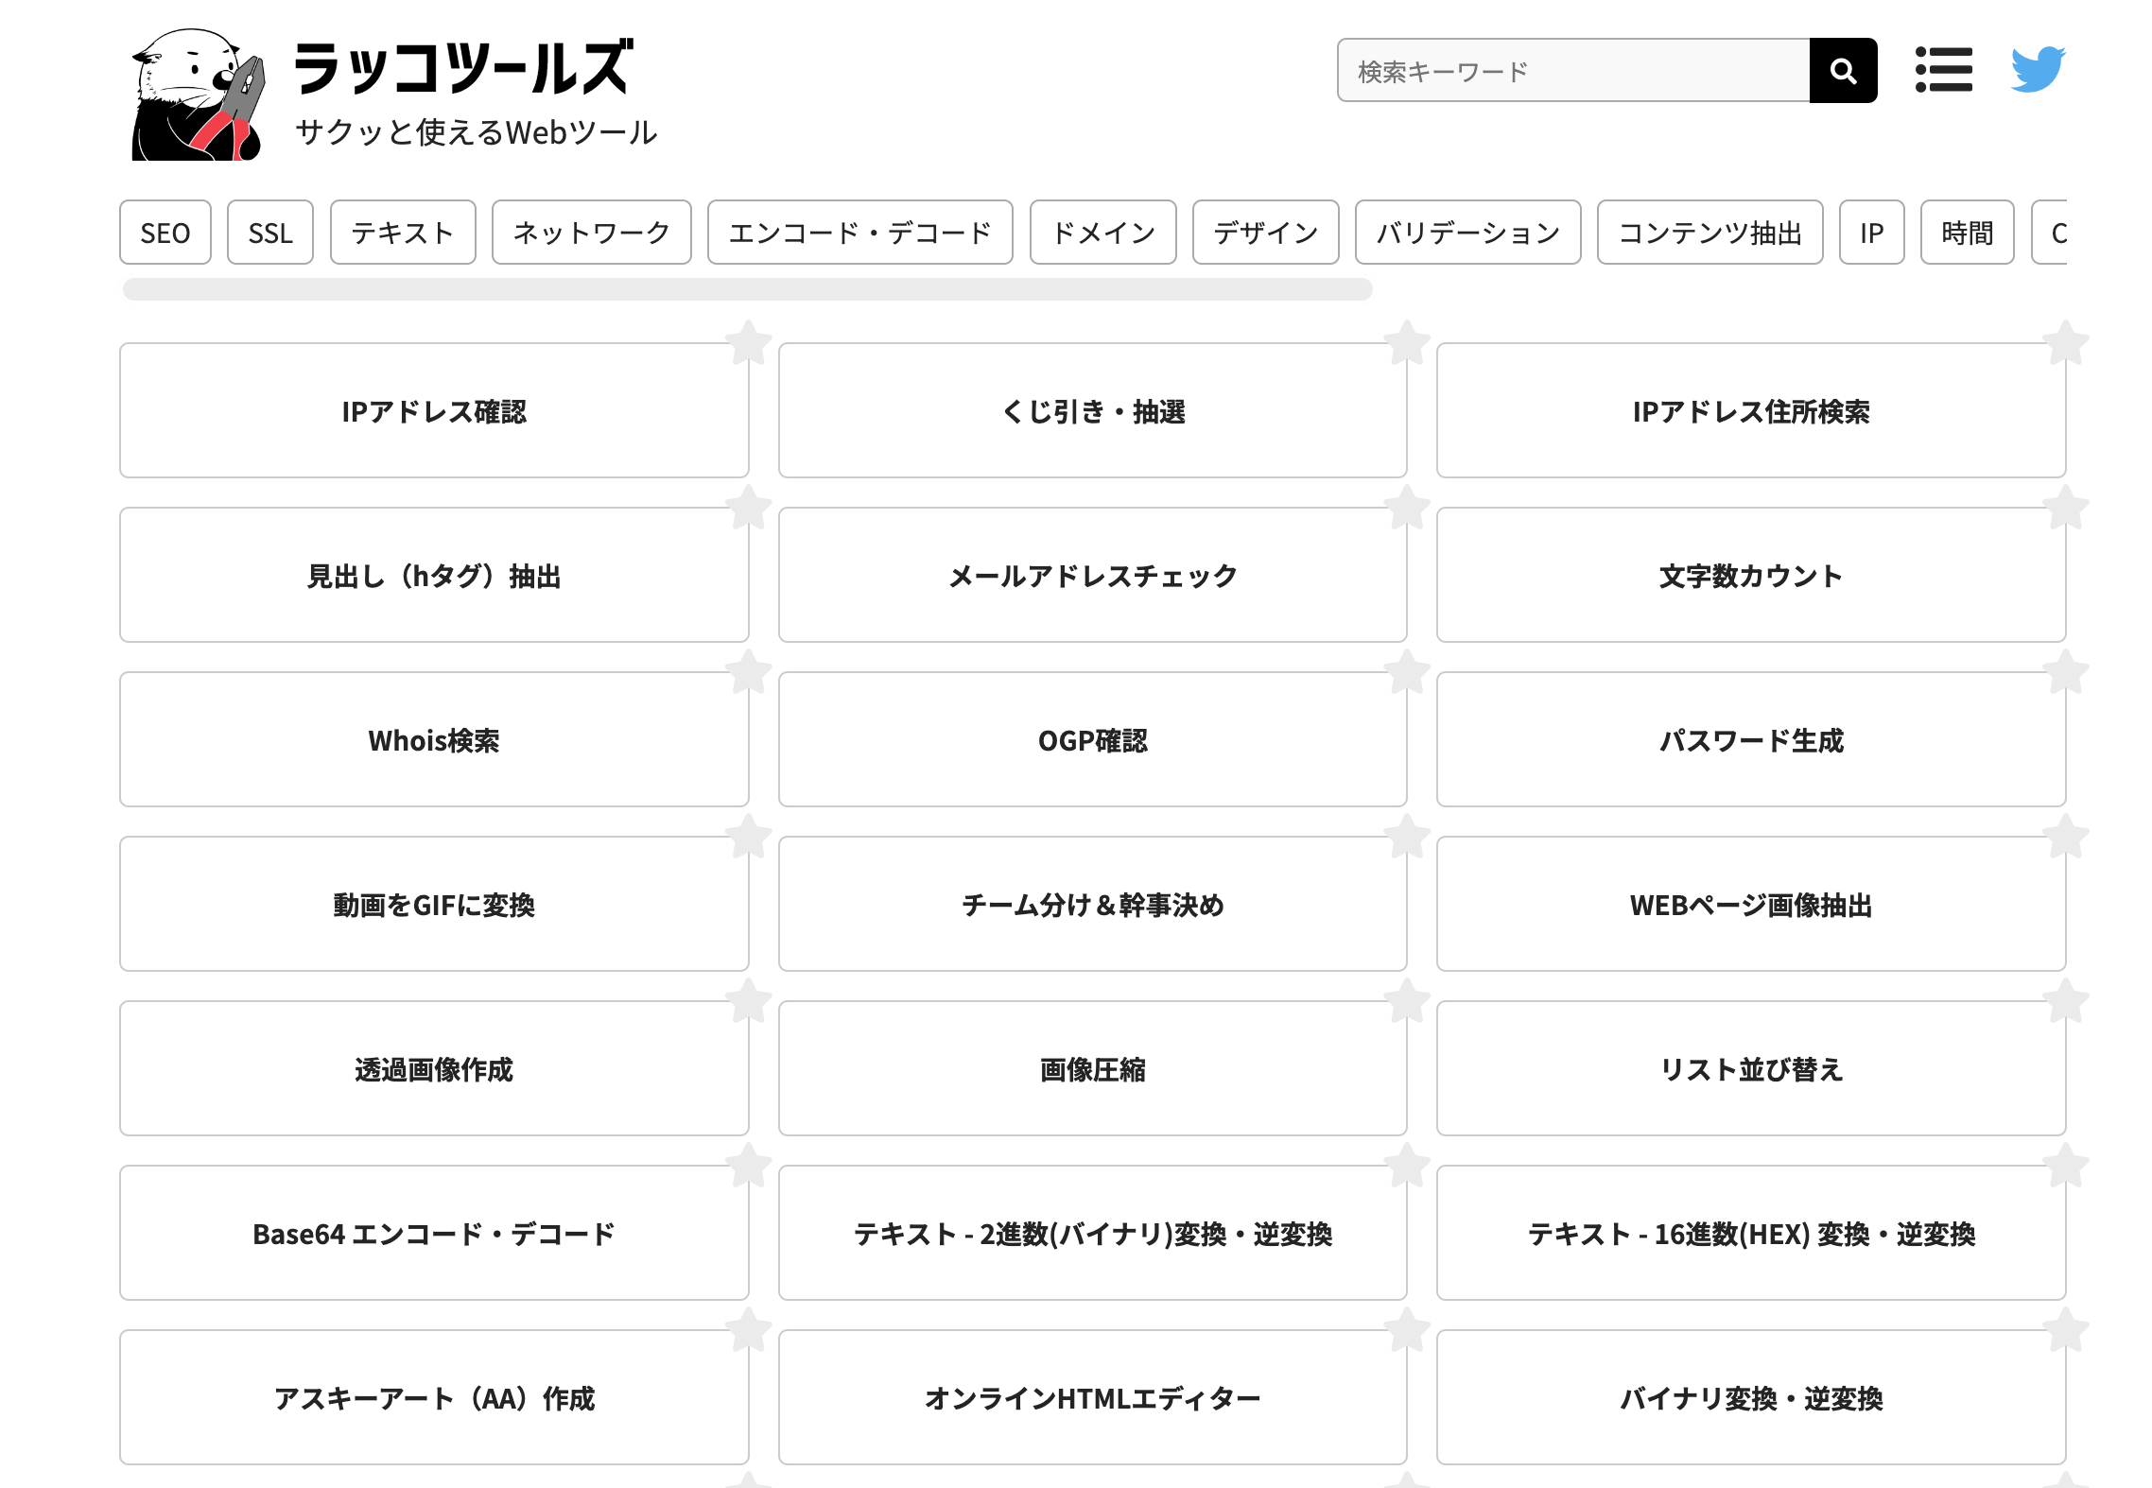2152x1488 pixels.
Task: Favorite star on パスワード生成 card
Action: tap(2066, 671)
